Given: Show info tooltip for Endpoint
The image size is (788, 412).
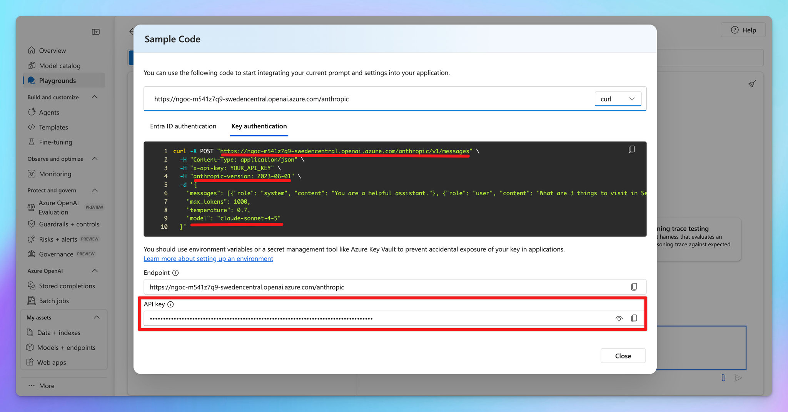Looking at the screenshot, I should pyautogui.click(x=175, y=273).
